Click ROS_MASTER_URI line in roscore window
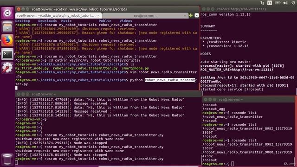The width and height of the screenshot is (297, 167). (237, 70)
